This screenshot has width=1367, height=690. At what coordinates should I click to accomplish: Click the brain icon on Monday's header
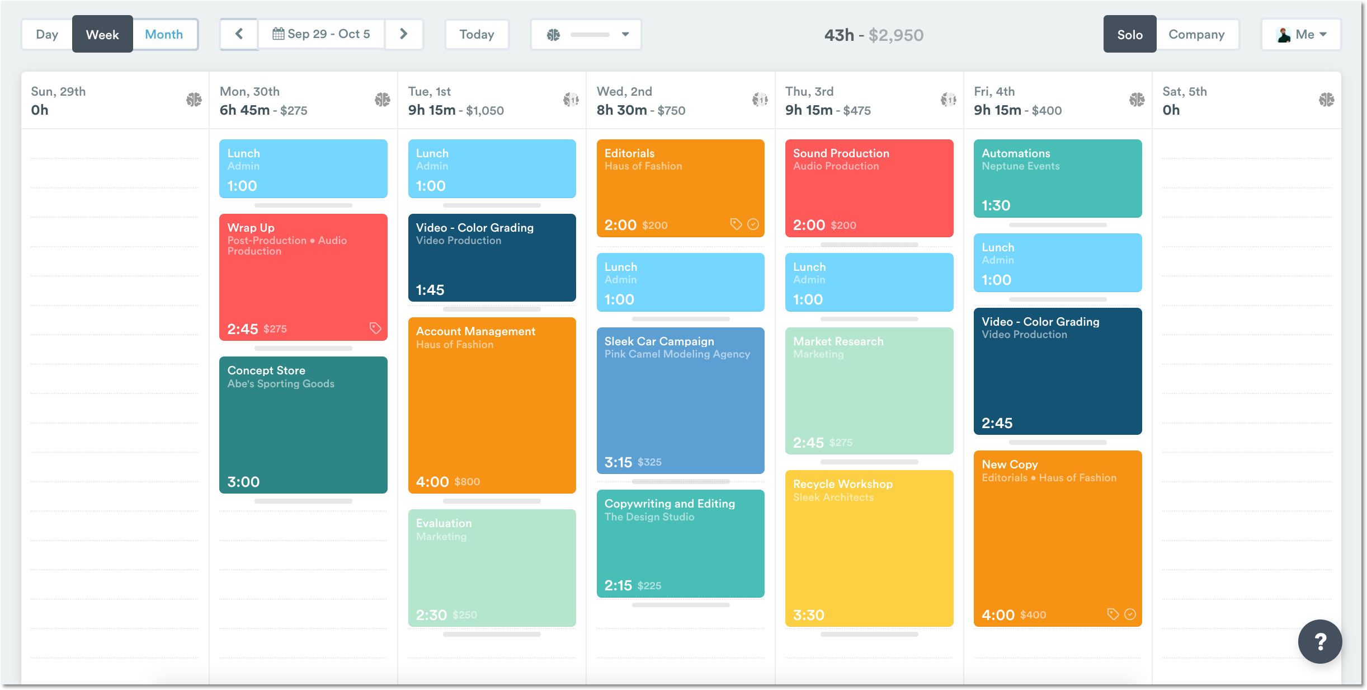[383, 100]
